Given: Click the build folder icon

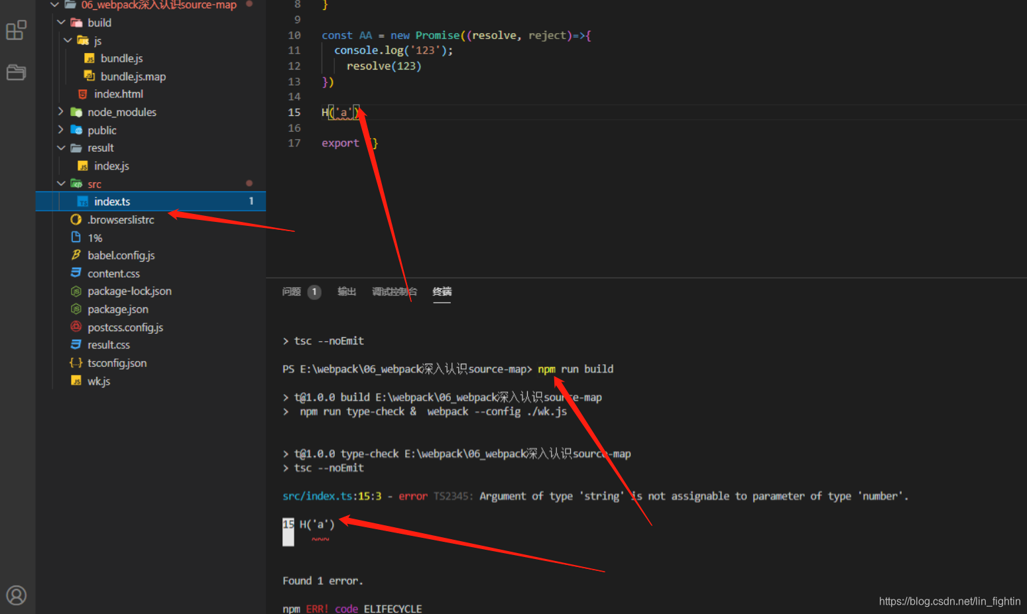Looking at the screenshot, I should coord(76,23).
